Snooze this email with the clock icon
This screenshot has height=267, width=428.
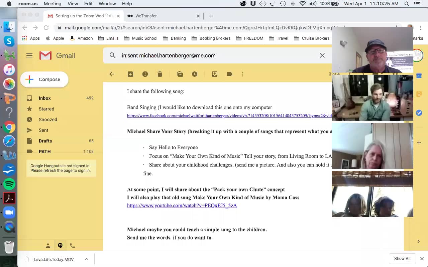pos(195,74)
